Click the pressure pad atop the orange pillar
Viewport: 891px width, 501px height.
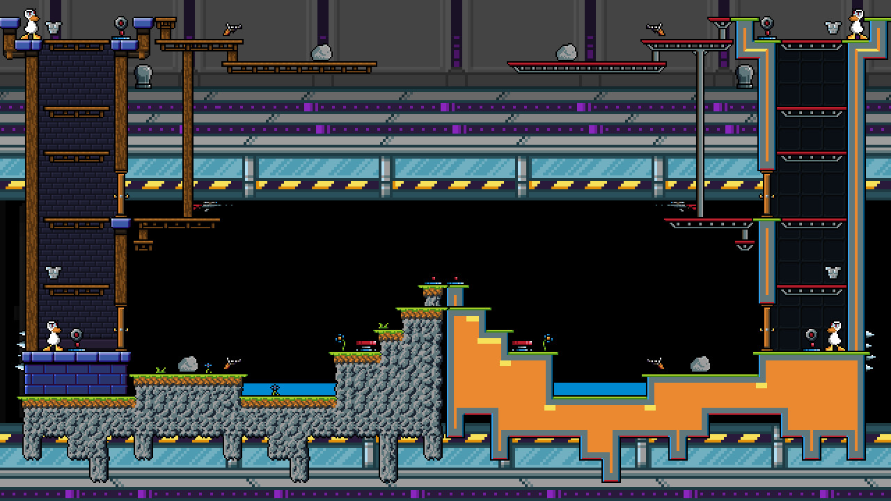456,282
